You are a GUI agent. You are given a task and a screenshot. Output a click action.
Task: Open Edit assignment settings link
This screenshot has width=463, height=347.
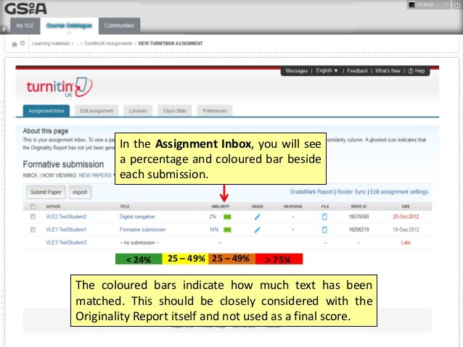(x=399, y=192)
